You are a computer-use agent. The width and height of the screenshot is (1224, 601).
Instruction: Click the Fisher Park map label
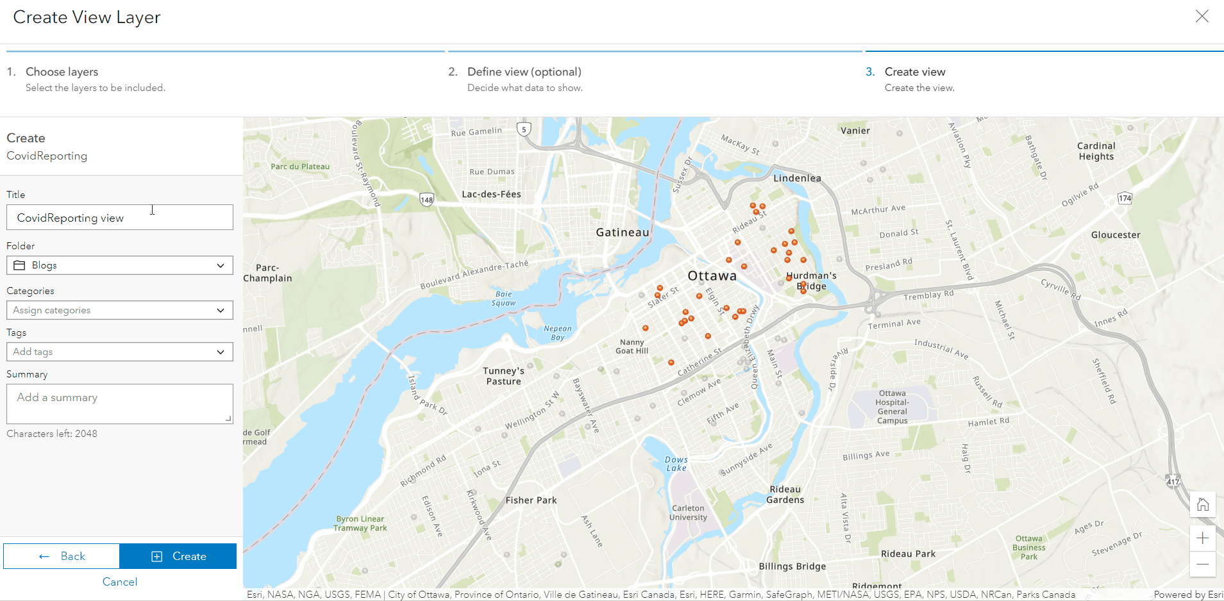point(531,500)
